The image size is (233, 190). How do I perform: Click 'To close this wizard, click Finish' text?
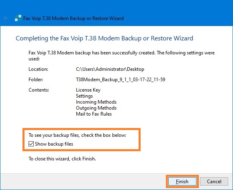coord(62,159)
